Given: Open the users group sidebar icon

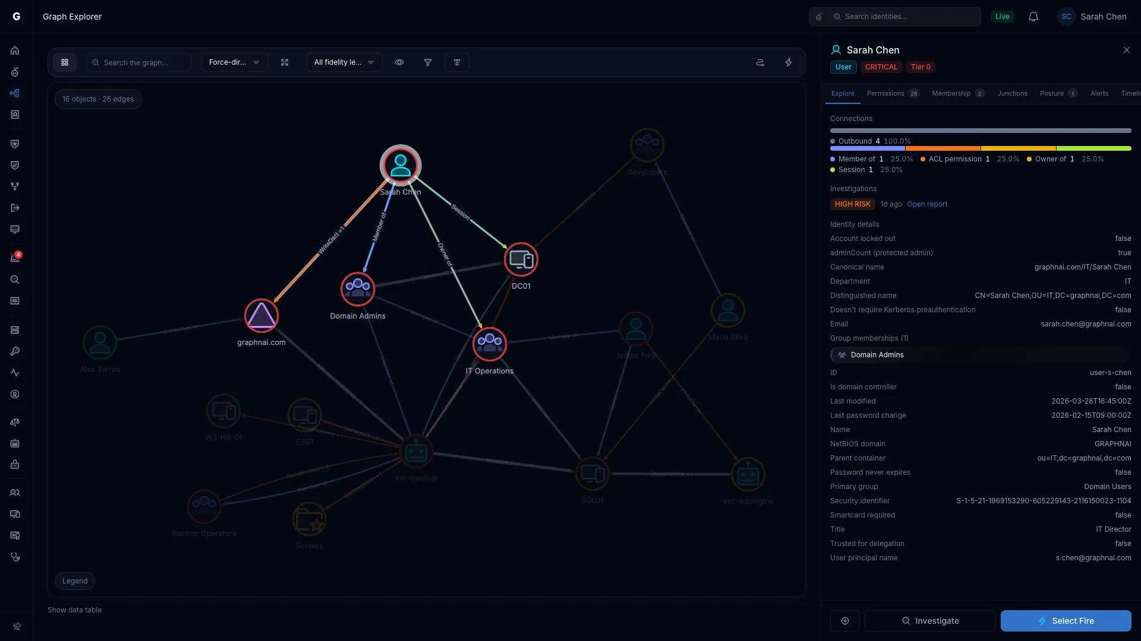Looking at the screenshot, I should [x=15, y=493].
